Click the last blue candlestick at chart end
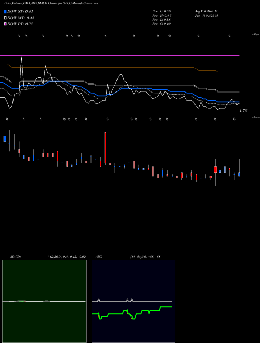This screenshot has height=343, width=260. [x=239, y=174]
